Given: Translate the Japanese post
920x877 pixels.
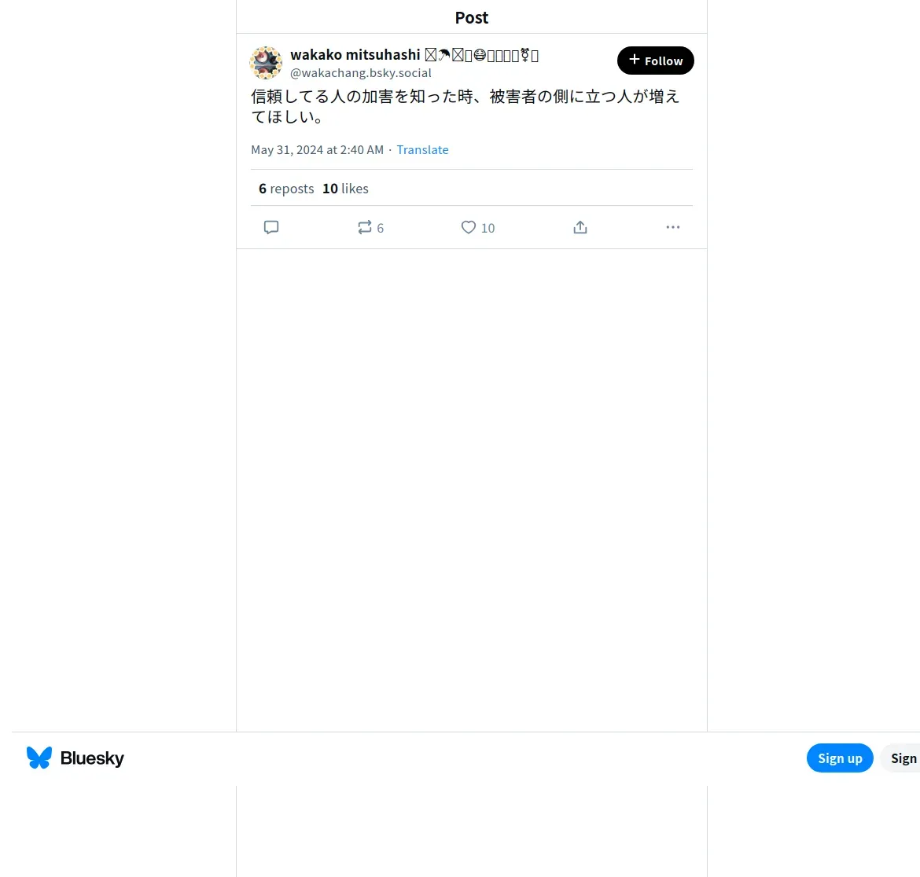Looking at the screenshot, I should (x=422, y=150).
